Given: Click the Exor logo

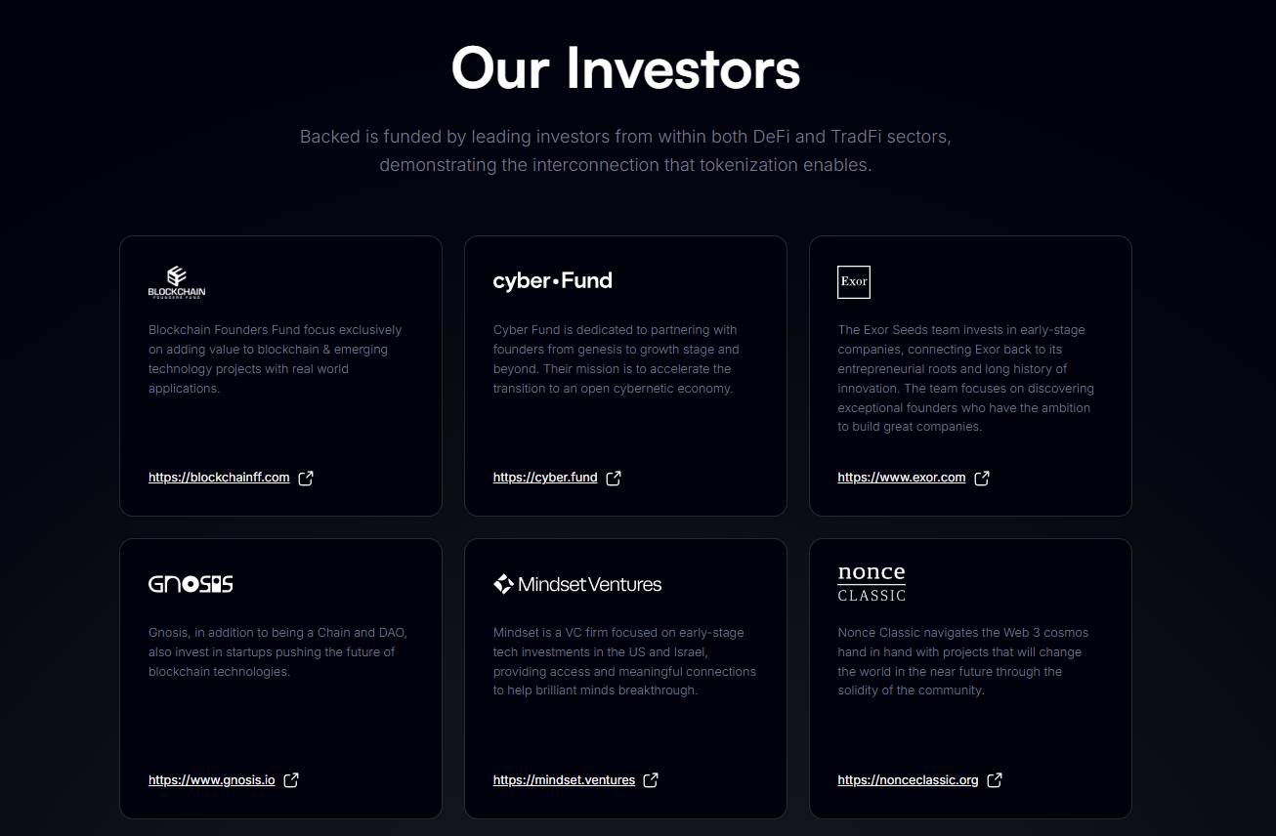Looking at the screenshot, I should click(853, 281).
